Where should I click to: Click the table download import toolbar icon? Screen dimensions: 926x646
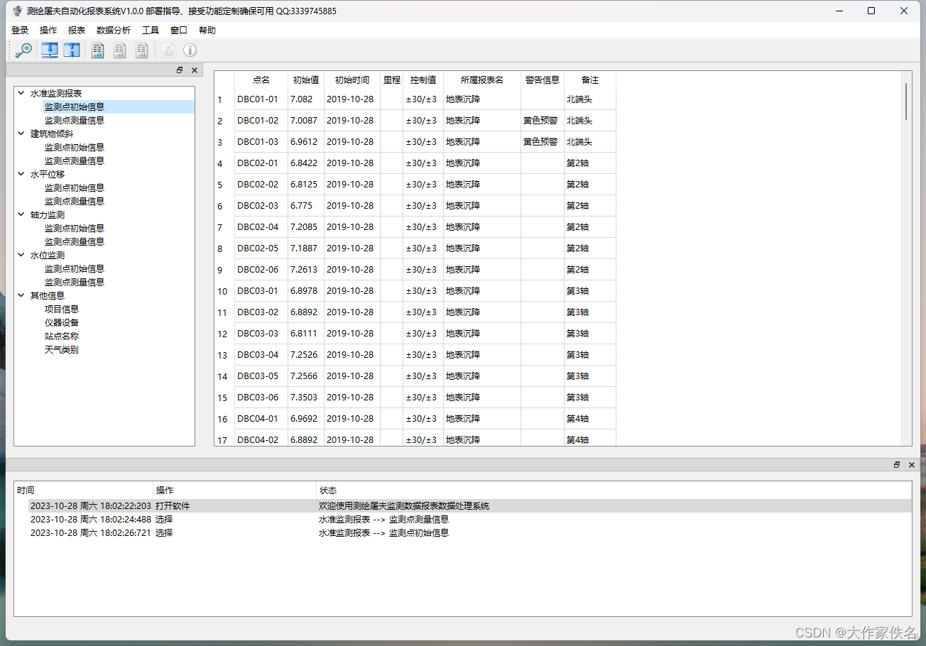pos(50,50)
